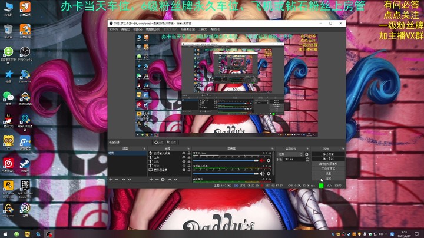Open the notification center in the taskbar

(x=417, y=234)
